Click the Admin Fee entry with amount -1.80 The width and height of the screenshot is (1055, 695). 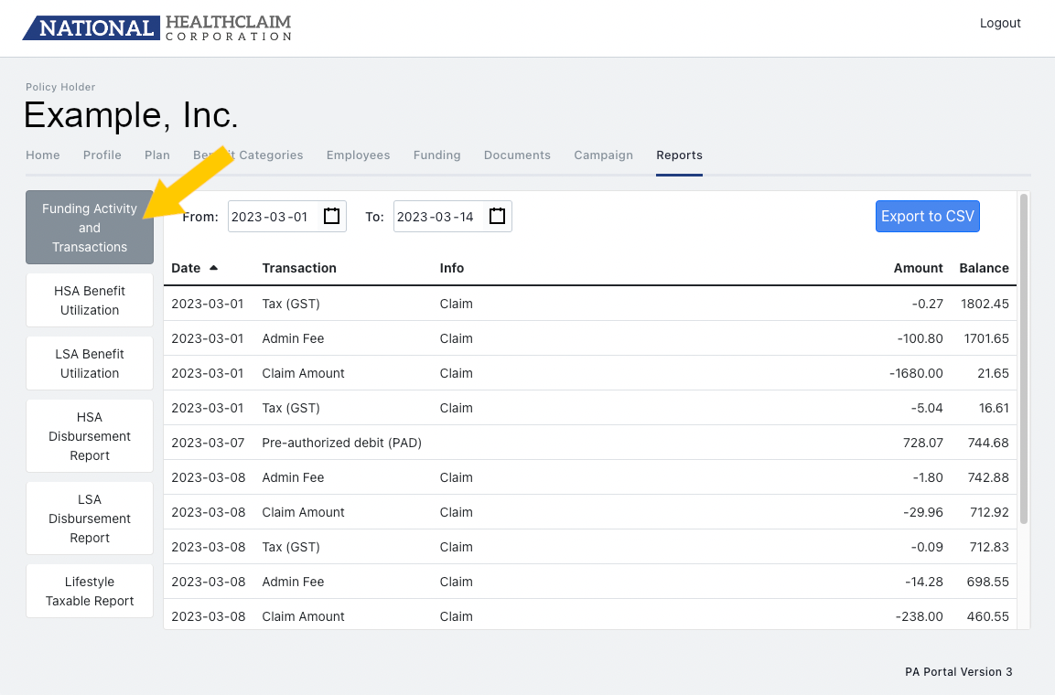[x=590, y=477]
